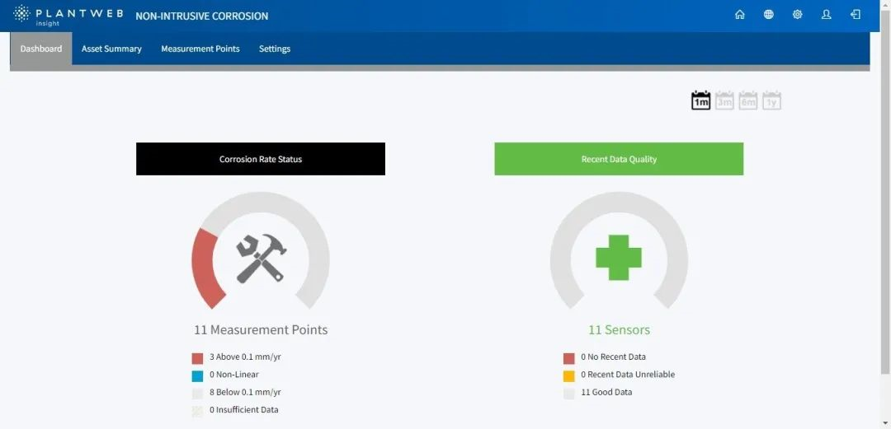The height and width of the screenshot is (429, 891).
Task: Select the 1m calendar time range
Action: pyautogui.click(x=700, y=100)
